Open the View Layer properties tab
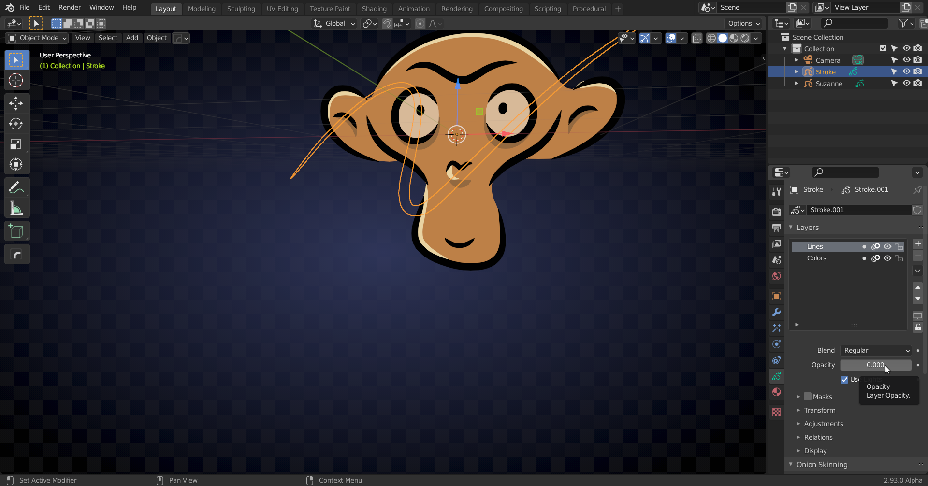The width and height of the screenshot is (928, 486). tap(776, 244)
